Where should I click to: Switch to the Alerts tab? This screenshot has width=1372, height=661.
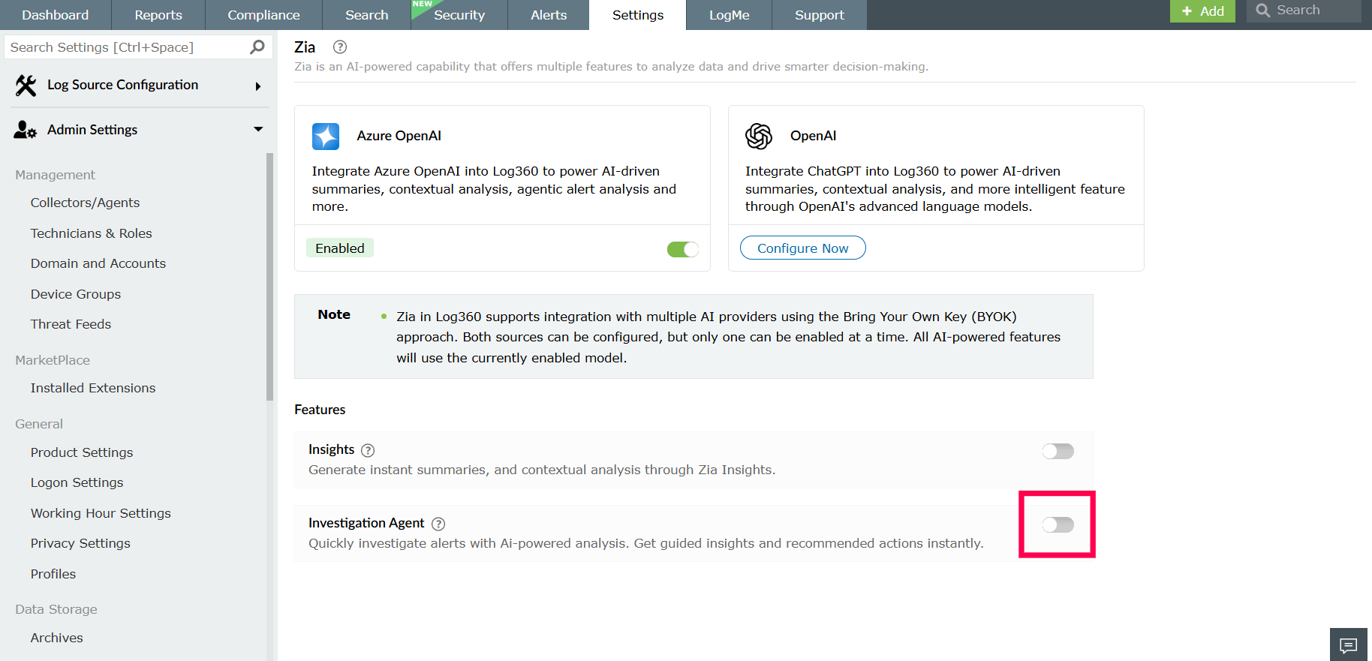tap(549, 15)
